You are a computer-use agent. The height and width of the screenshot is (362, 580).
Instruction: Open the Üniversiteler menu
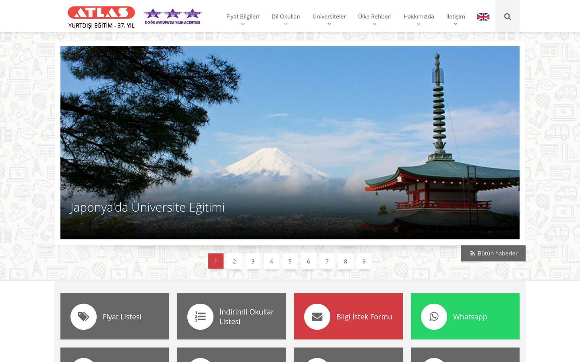pyautogui.click(x=329, y=16)
